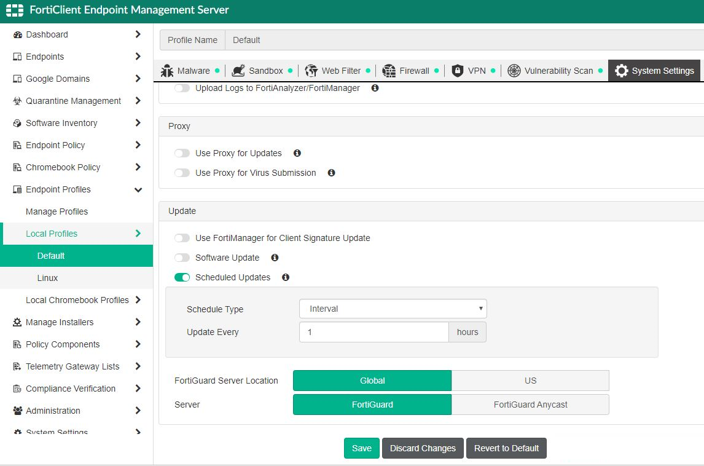This screenshot has height=466, width=704.
Task: Enable Use Proxy for Updates switch
Action: [182, 153]
